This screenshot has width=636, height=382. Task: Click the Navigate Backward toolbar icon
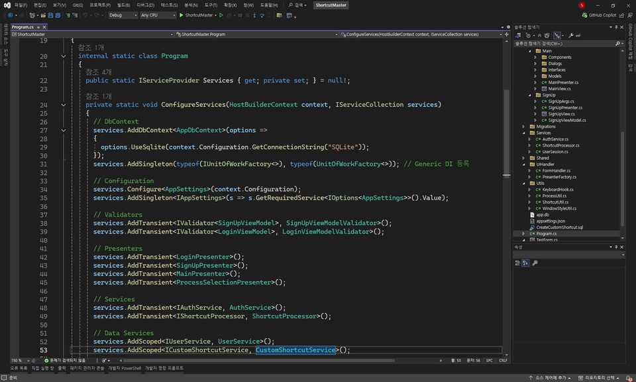(10, 15)
